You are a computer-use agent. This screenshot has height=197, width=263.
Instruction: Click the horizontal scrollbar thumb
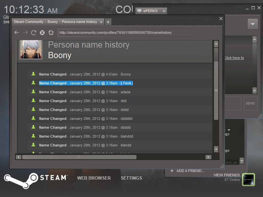coord(79,157)
